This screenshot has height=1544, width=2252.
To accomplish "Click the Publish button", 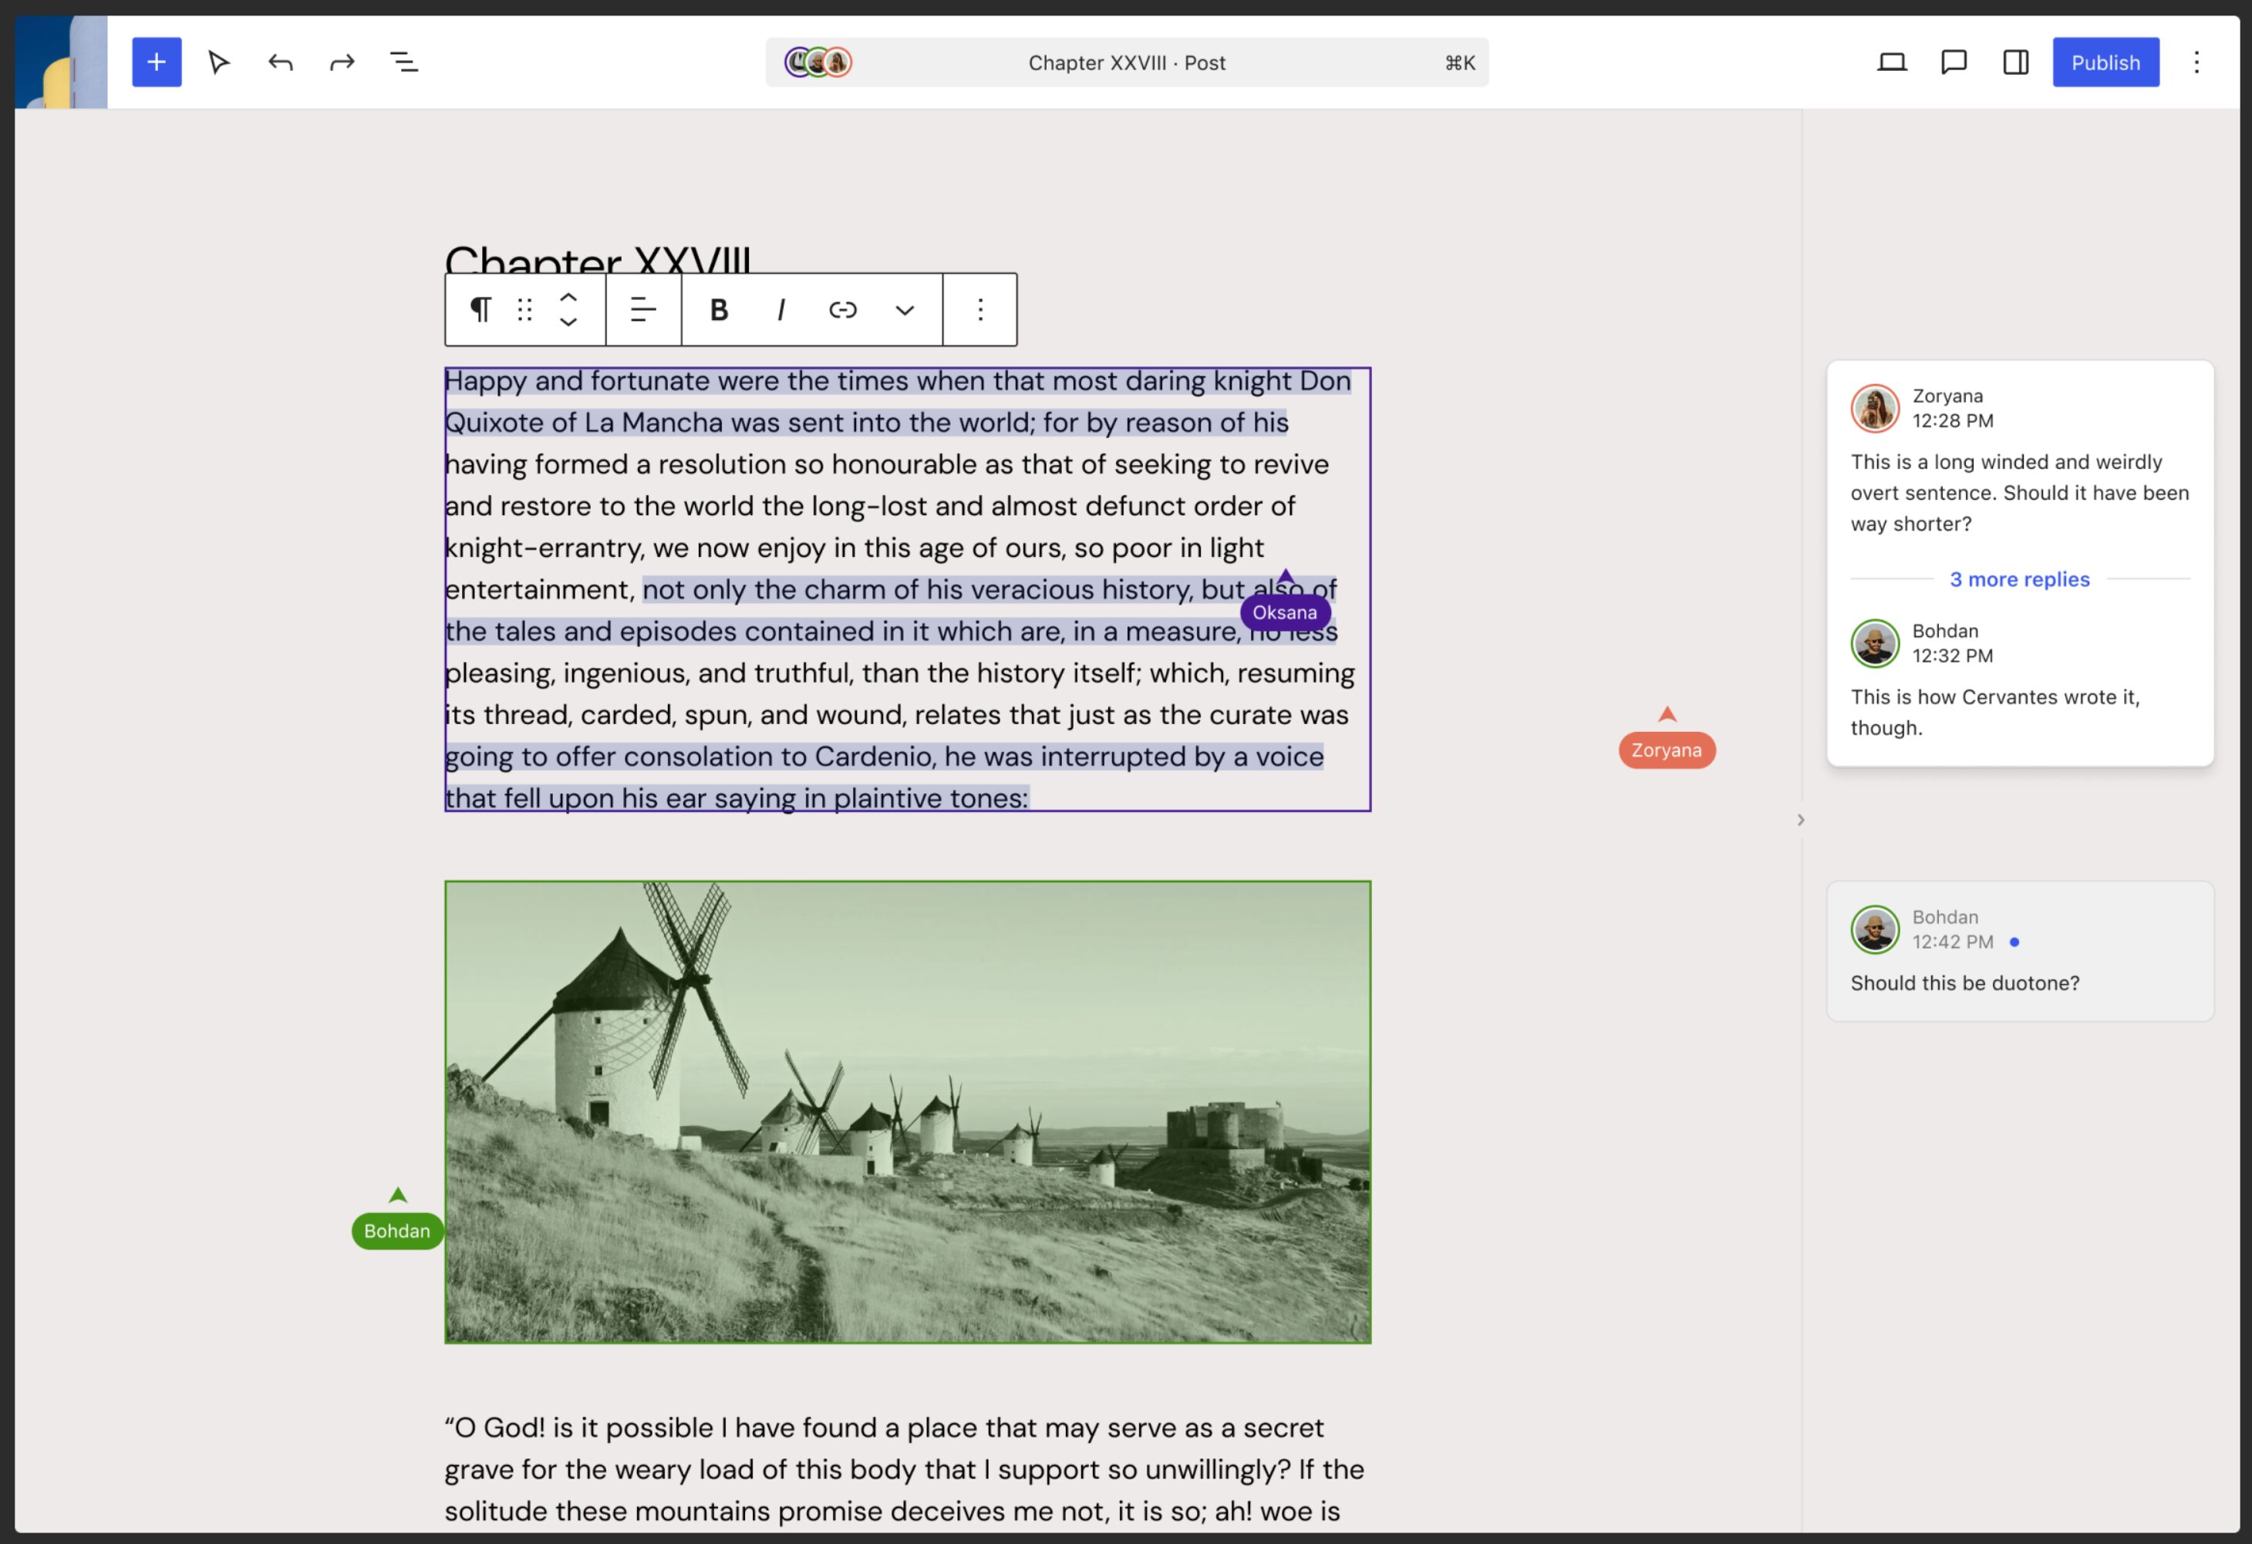I will tap(2105, 62).
